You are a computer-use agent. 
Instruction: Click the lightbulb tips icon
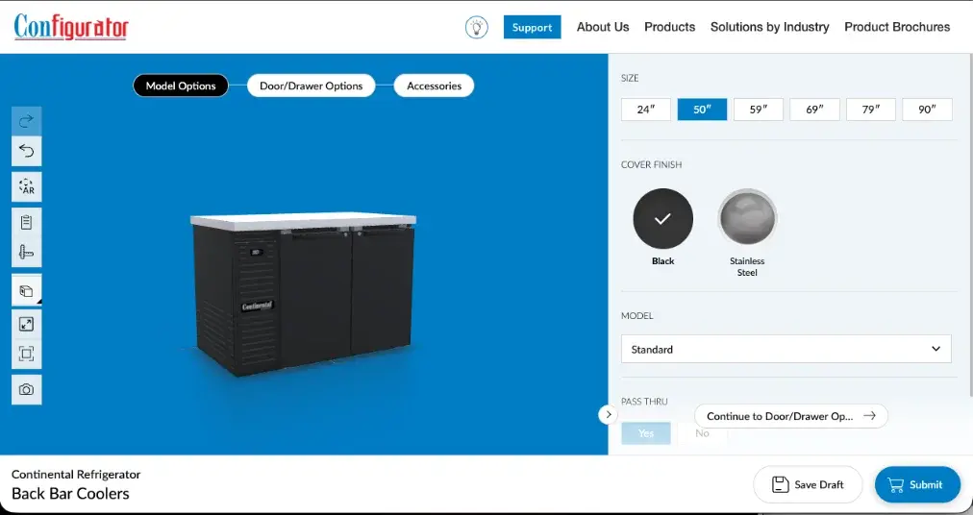tap(477, 27)
